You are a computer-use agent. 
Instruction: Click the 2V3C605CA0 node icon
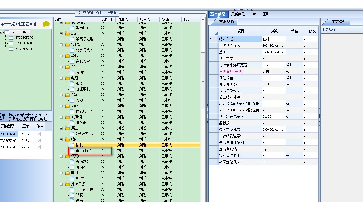point(11,38)
